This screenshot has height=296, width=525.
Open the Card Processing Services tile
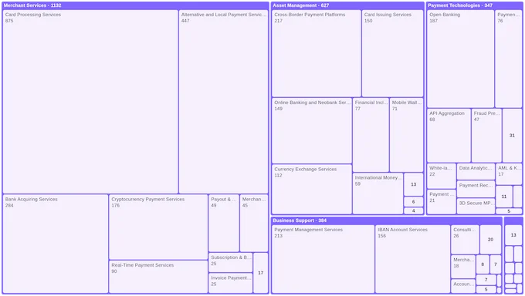click(90, 101)
